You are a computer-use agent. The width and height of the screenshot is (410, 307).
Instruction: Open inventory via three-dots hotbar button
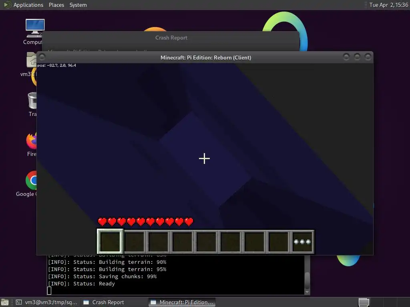[x=302, y=242]
